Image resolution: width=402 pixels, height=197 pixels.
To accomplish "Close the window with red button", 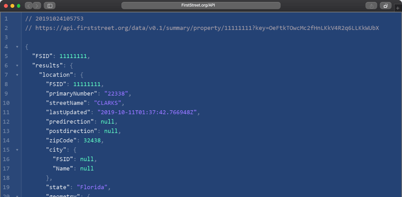I will pyautogui.click(x=6, y=6).
